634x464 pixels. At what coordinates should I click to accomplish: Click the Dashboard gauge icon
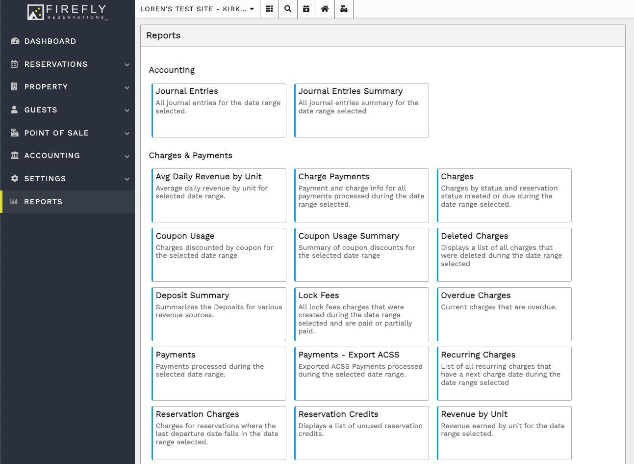[15, 41]
